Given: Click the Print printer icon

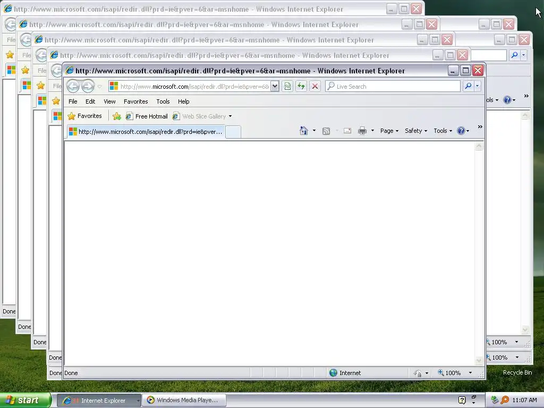Looking at the screenshot, I should [x=362, y=131].
